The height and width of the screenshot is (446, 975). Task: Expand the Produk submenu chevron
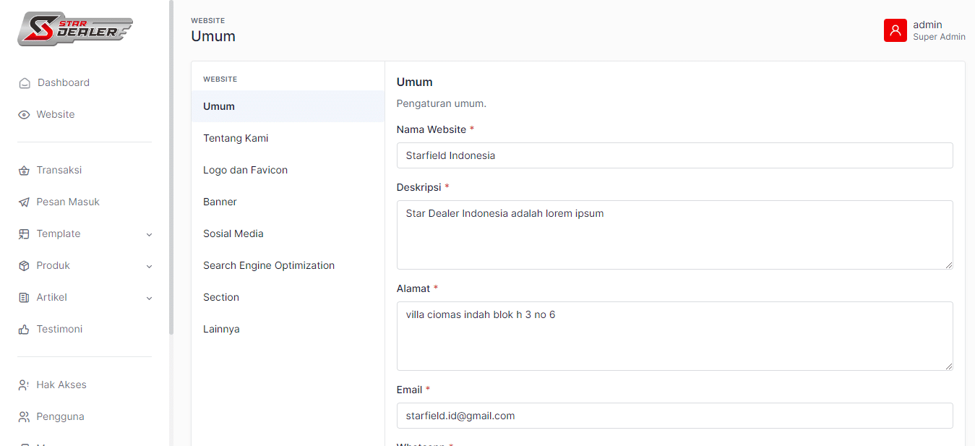149,266
